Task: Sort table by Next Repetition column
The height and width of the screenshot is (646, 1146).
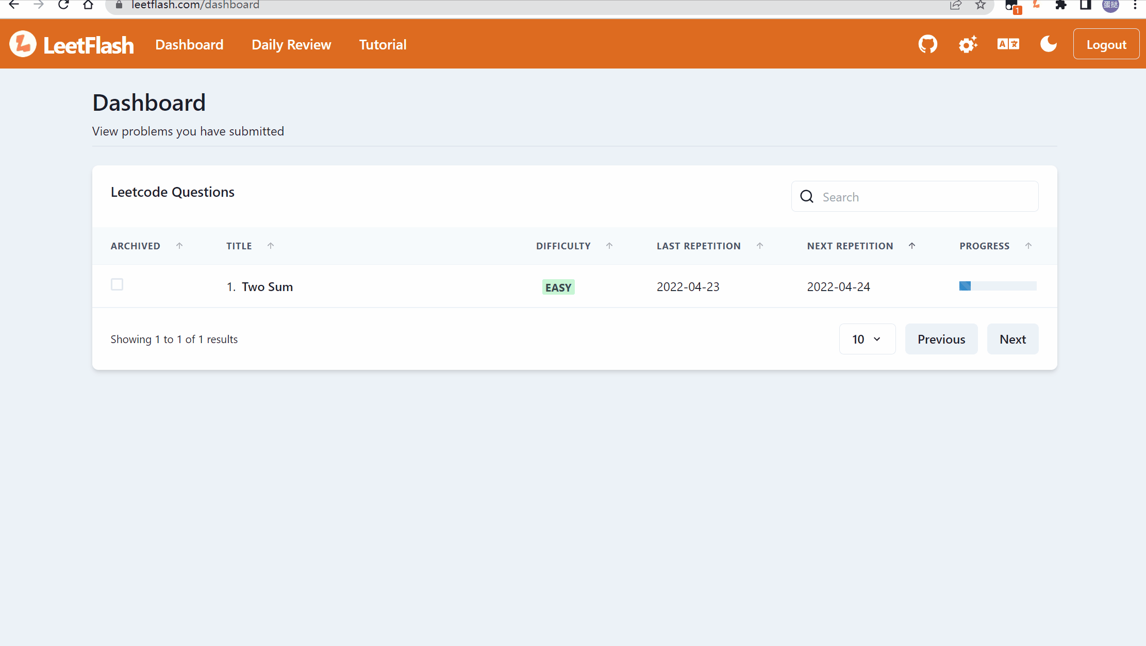Action: pyautogui.click(x=912, y=246)
